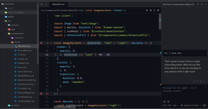Click the editor vertical scrollbar thumb
208x109 pixels.
click(x=160, y=22)
